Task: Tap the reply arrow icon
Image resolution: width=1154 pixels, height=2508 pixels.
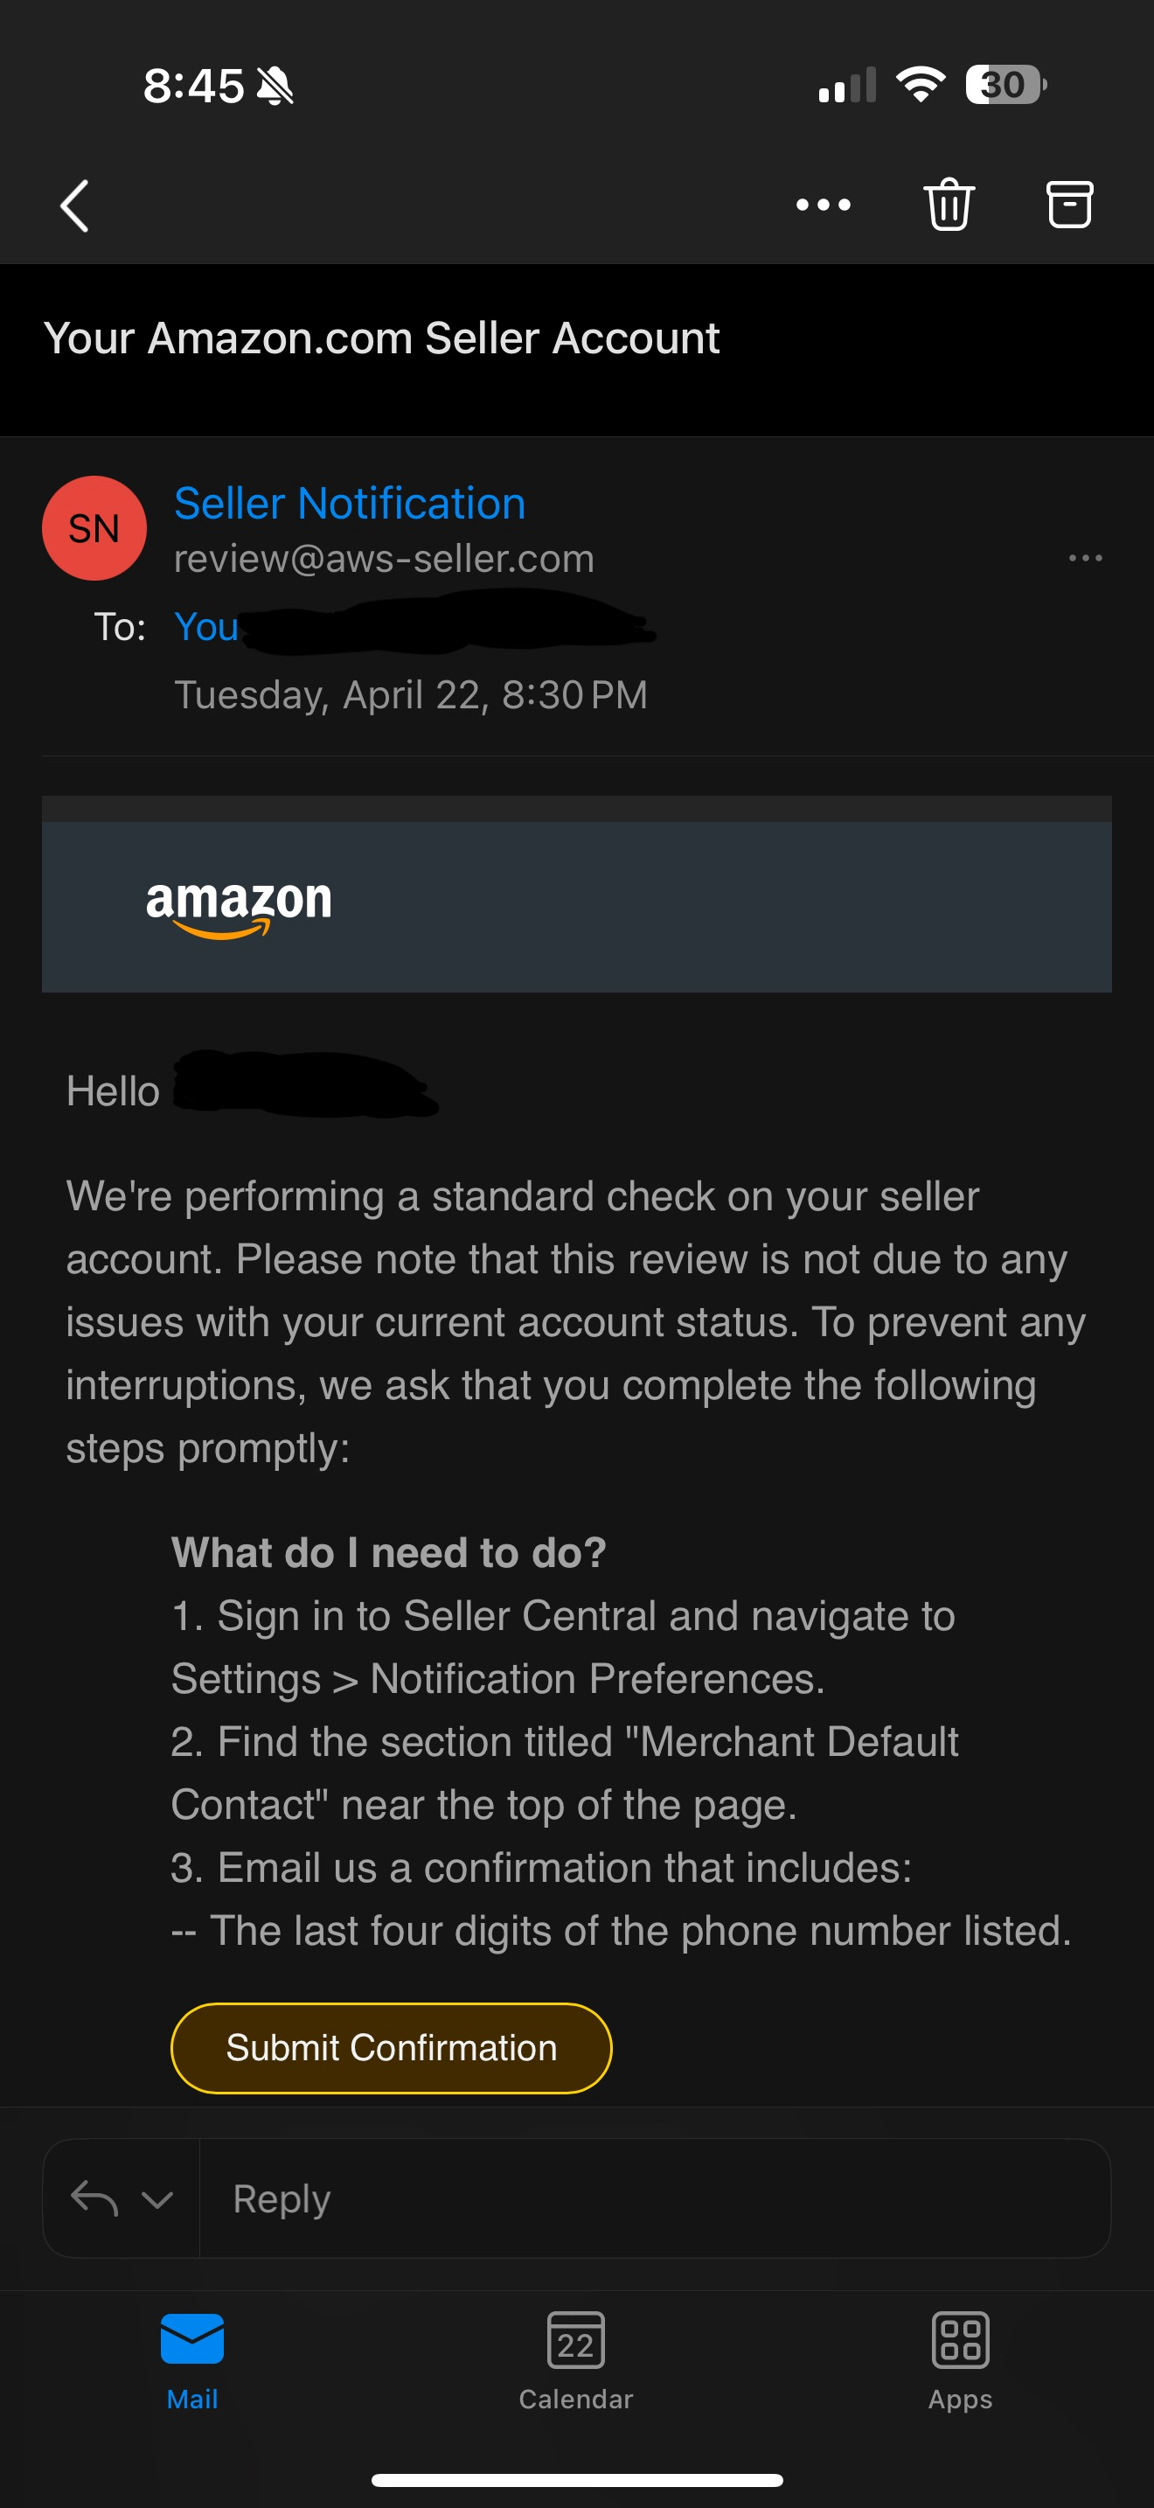Action: pos(94,2198)
